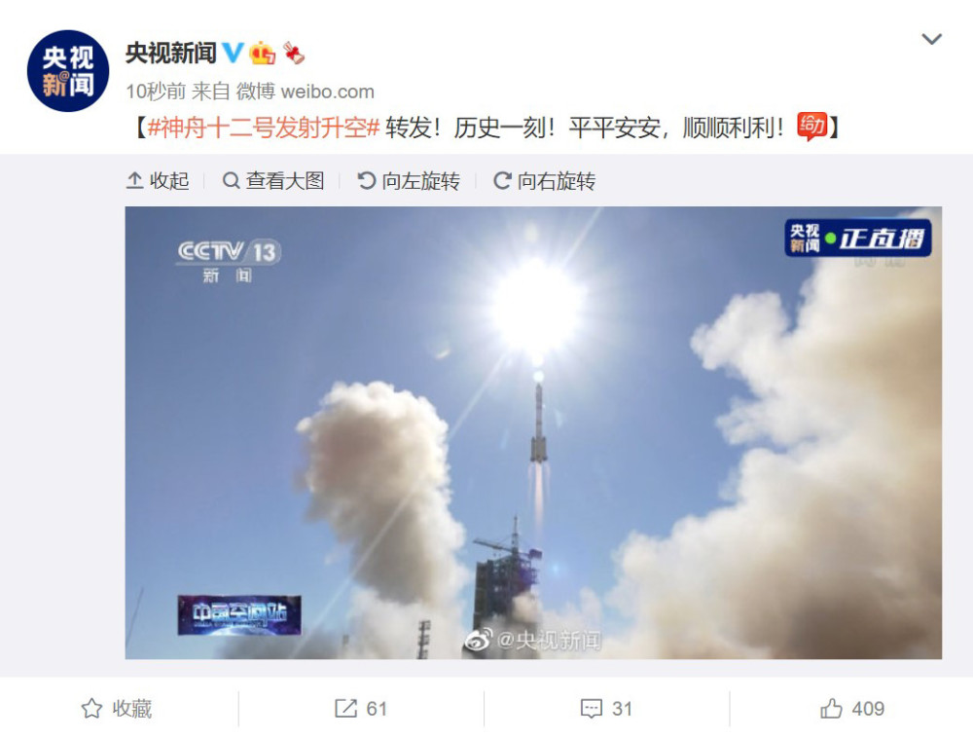The image size is (973, 737).
Task: Expand the post options chevron menu
Action: point(931,40)
